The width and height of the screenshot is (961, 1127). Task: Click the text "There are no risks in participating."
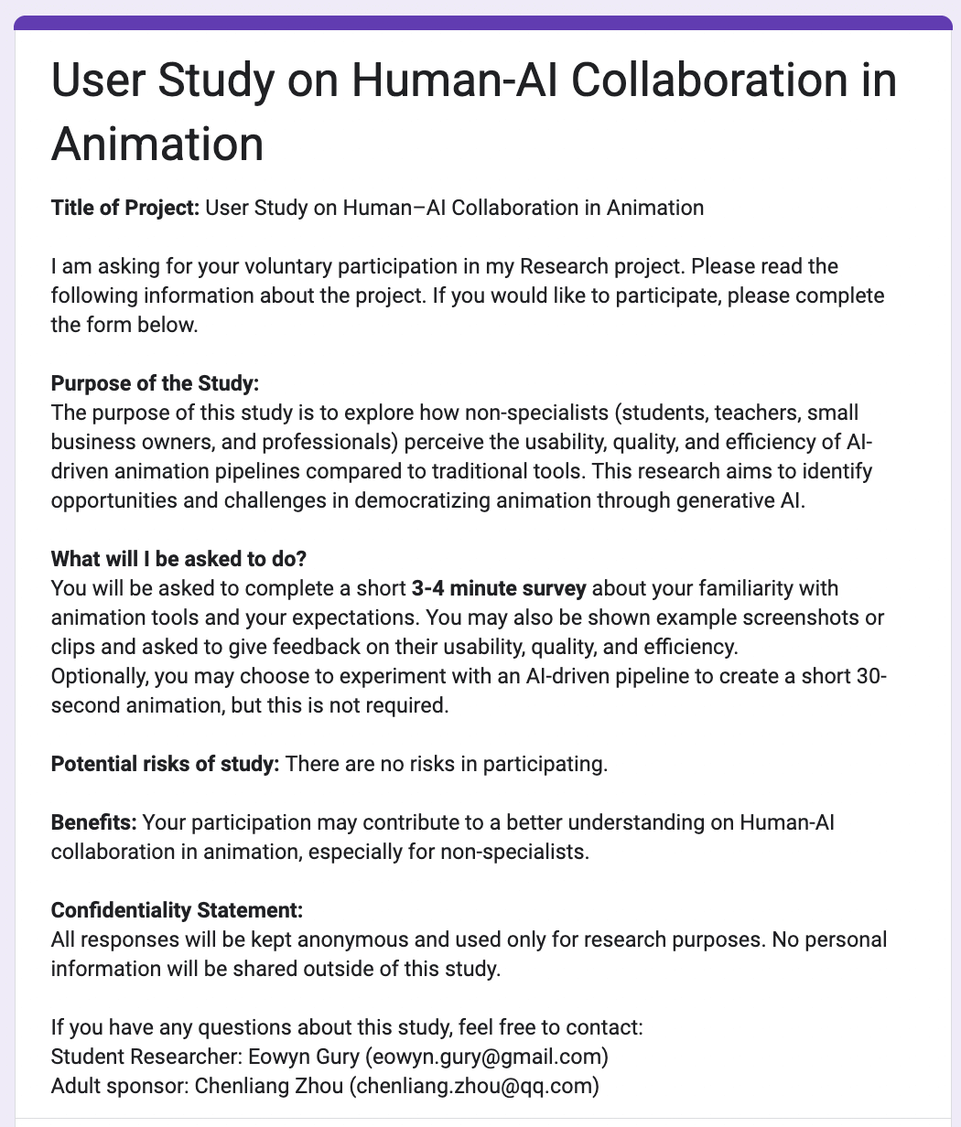447,764
